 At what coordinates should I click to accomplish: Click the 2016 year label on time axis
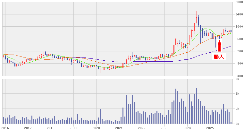pos(5,128)
